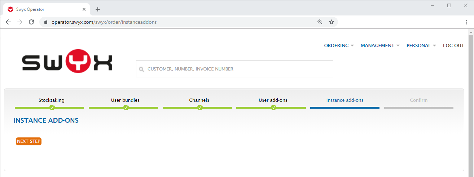
Task: Click the orange NEXT STEP button
Action: click(x=29, y=141)
